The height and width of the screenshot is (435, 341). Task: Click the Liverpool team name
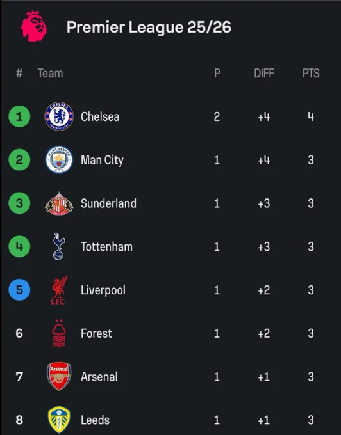(103, 290)
